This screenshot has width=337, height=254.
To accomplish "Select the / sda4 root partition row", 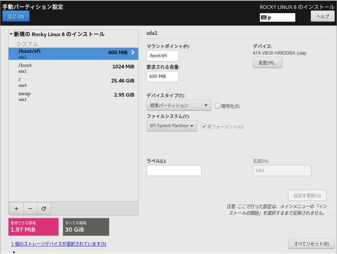I will coord(73,82).
